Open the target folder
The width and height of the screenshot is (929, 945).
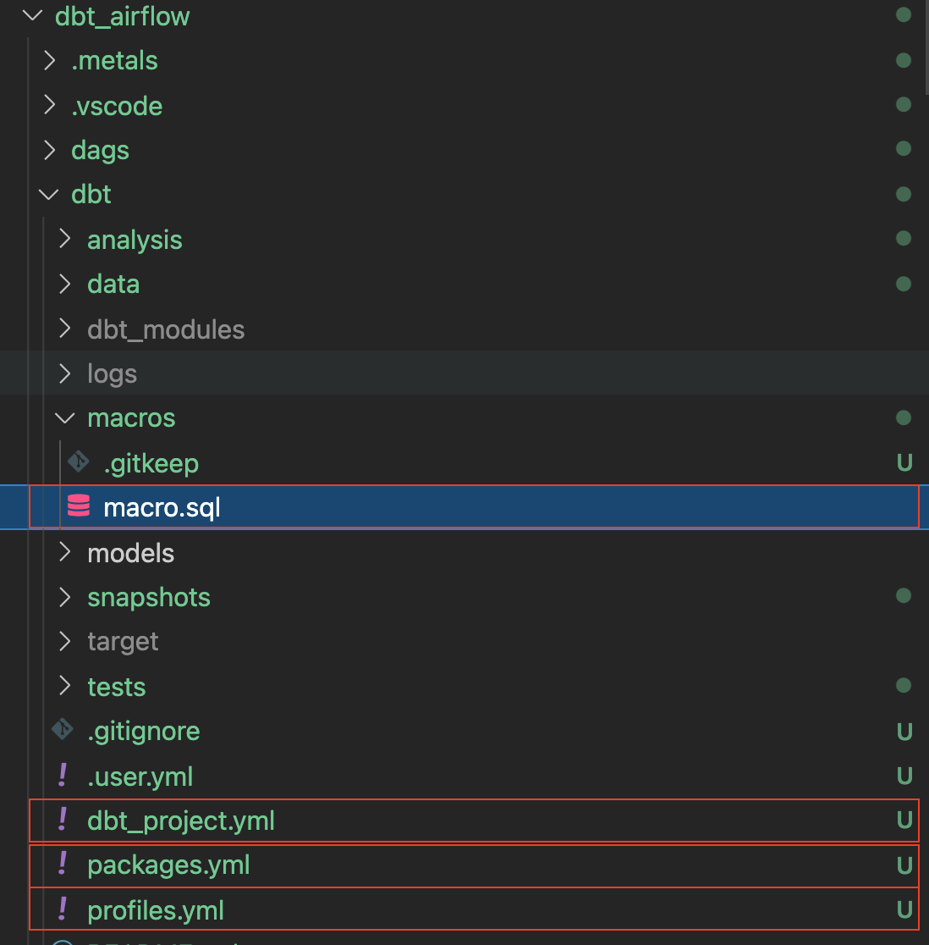coord(123,642)
